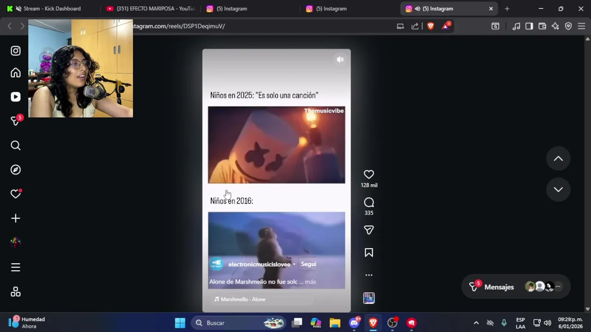
Task: Save the reel with bookmark icon
Action: pos(368,253)
